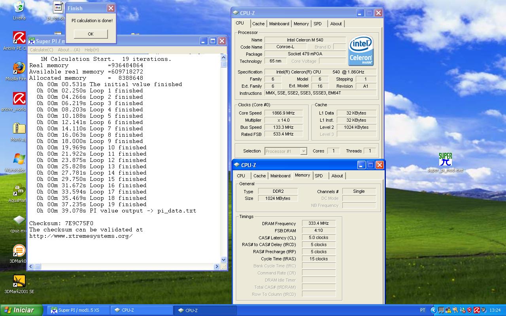The image size is (506, 316).
Task: Open the Windows Security alert shield tray icon
Action: [470, 310]
